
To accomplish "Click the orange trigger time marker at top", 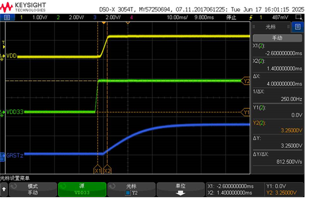I will click(x=104, y=22).
